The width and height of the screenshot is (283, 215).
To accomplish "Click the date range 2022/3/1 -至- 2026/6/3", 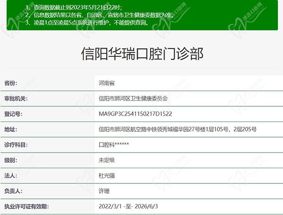I will 128,206.
